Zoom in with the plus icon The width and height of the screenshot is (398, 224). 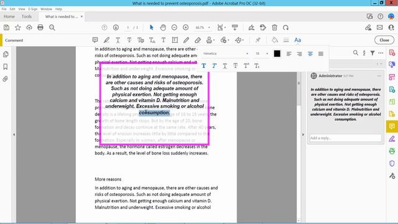tap(185, 27)
